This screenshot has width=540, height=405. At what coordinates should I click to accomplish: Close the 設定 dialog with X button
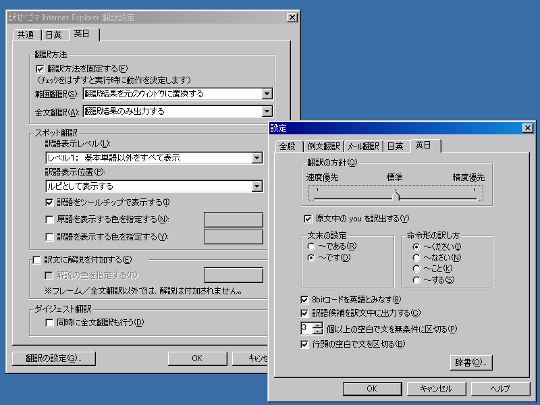(528, 128)
